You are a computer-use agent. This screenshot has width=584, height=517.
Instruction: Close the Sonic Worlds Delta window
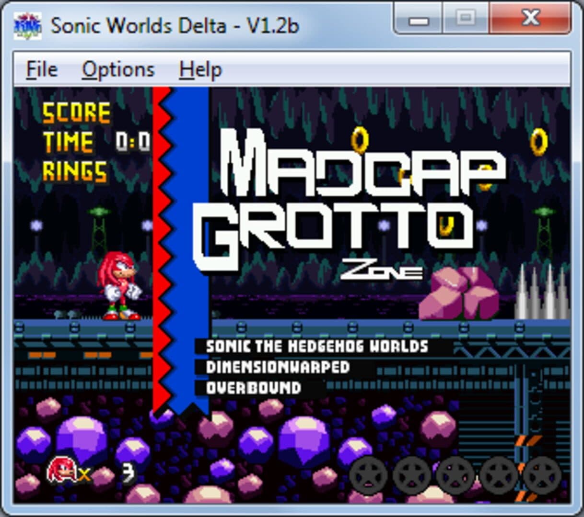coord(530,20)
